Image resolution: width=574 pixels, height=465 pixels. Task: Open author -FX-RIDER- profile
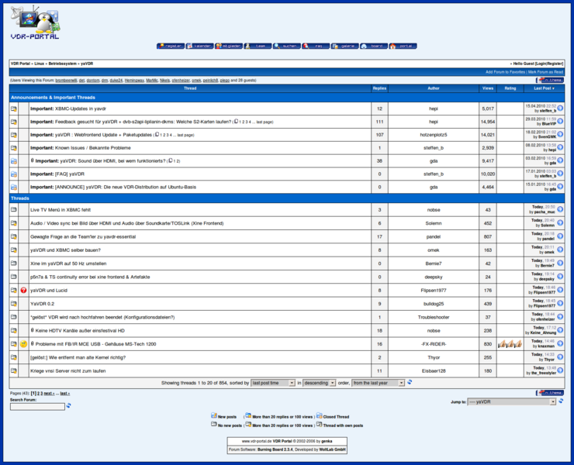click(434, 344)
